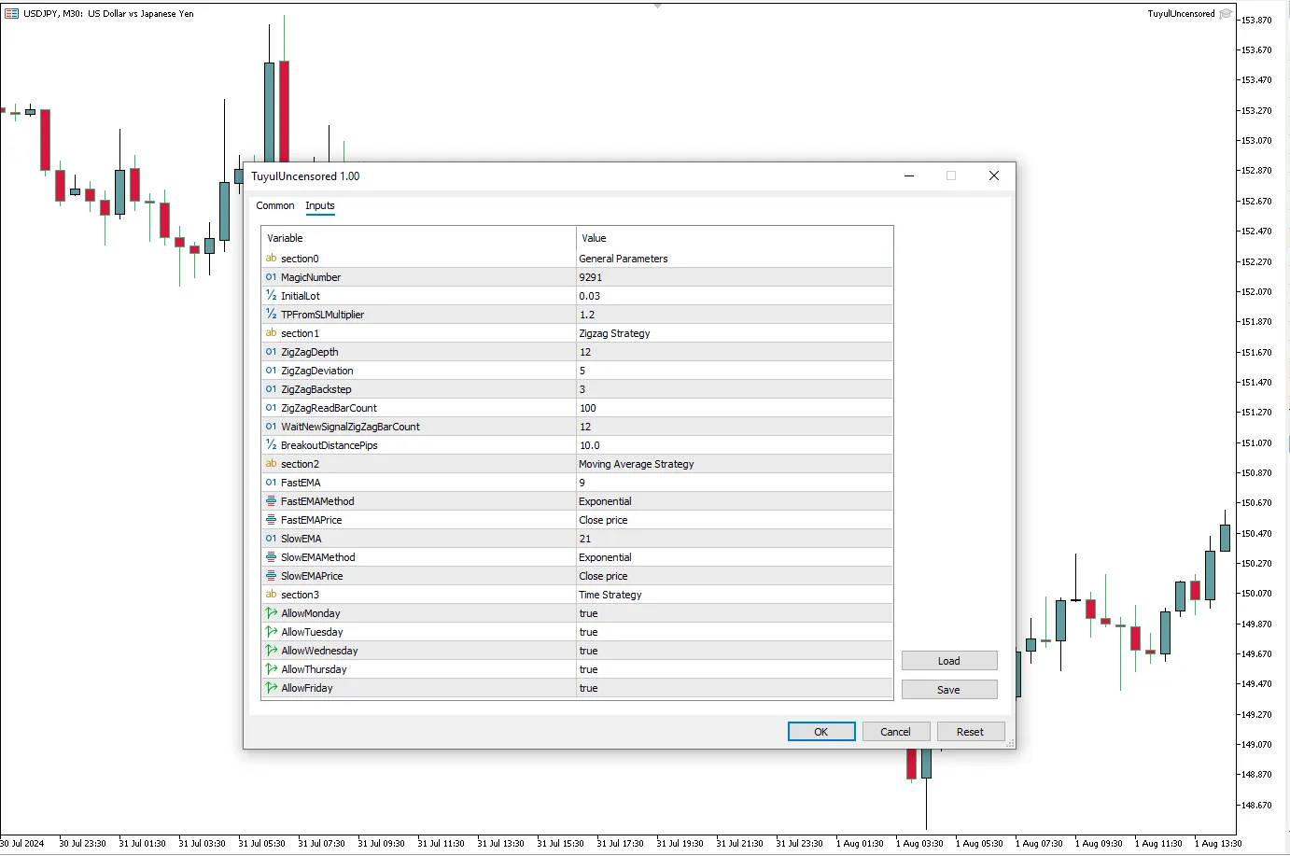The height and width of the screenshot is (856, 1290).
Task: Click the Reset button
Action: [970, 732]
